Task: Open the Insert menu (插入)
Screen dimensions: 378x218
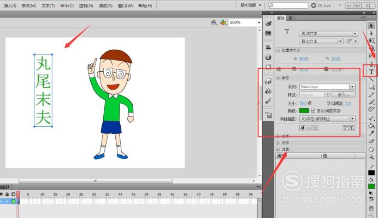Action: pyautogui.click(x=10, y=5)
